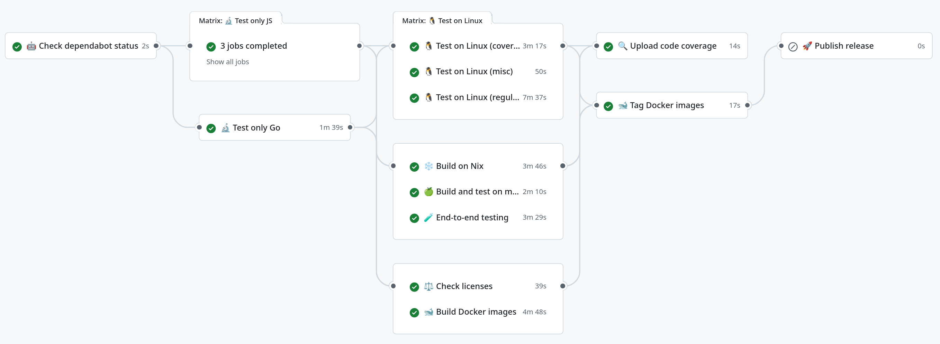Click the whale icon on Tag Docker images
This screenshot has width=940, height=344.
click(x=623, y=105)
